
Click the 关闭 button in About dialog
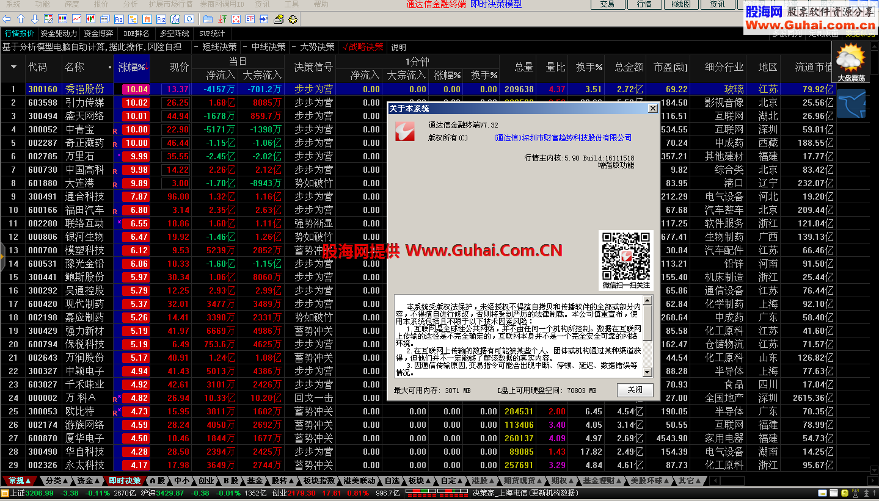(x=635, y=390)
